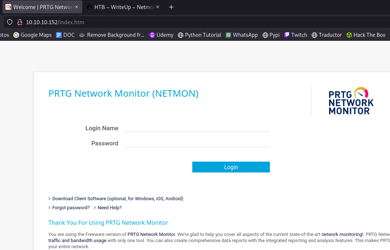390x250 pixels.
Task: Open the Python Tutorial bookmark
Action: click(x=200, y=35)
